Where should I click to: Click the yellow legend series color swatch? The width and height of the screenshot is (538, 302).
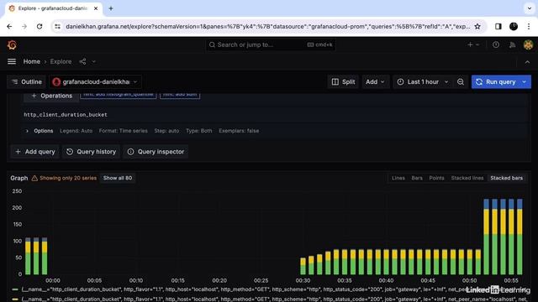(15, 299)
